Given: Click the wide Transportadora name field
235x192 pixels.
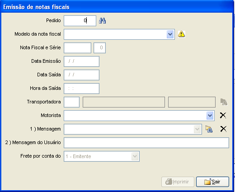Looking at the screenshot, I should [x=124, y=102].
